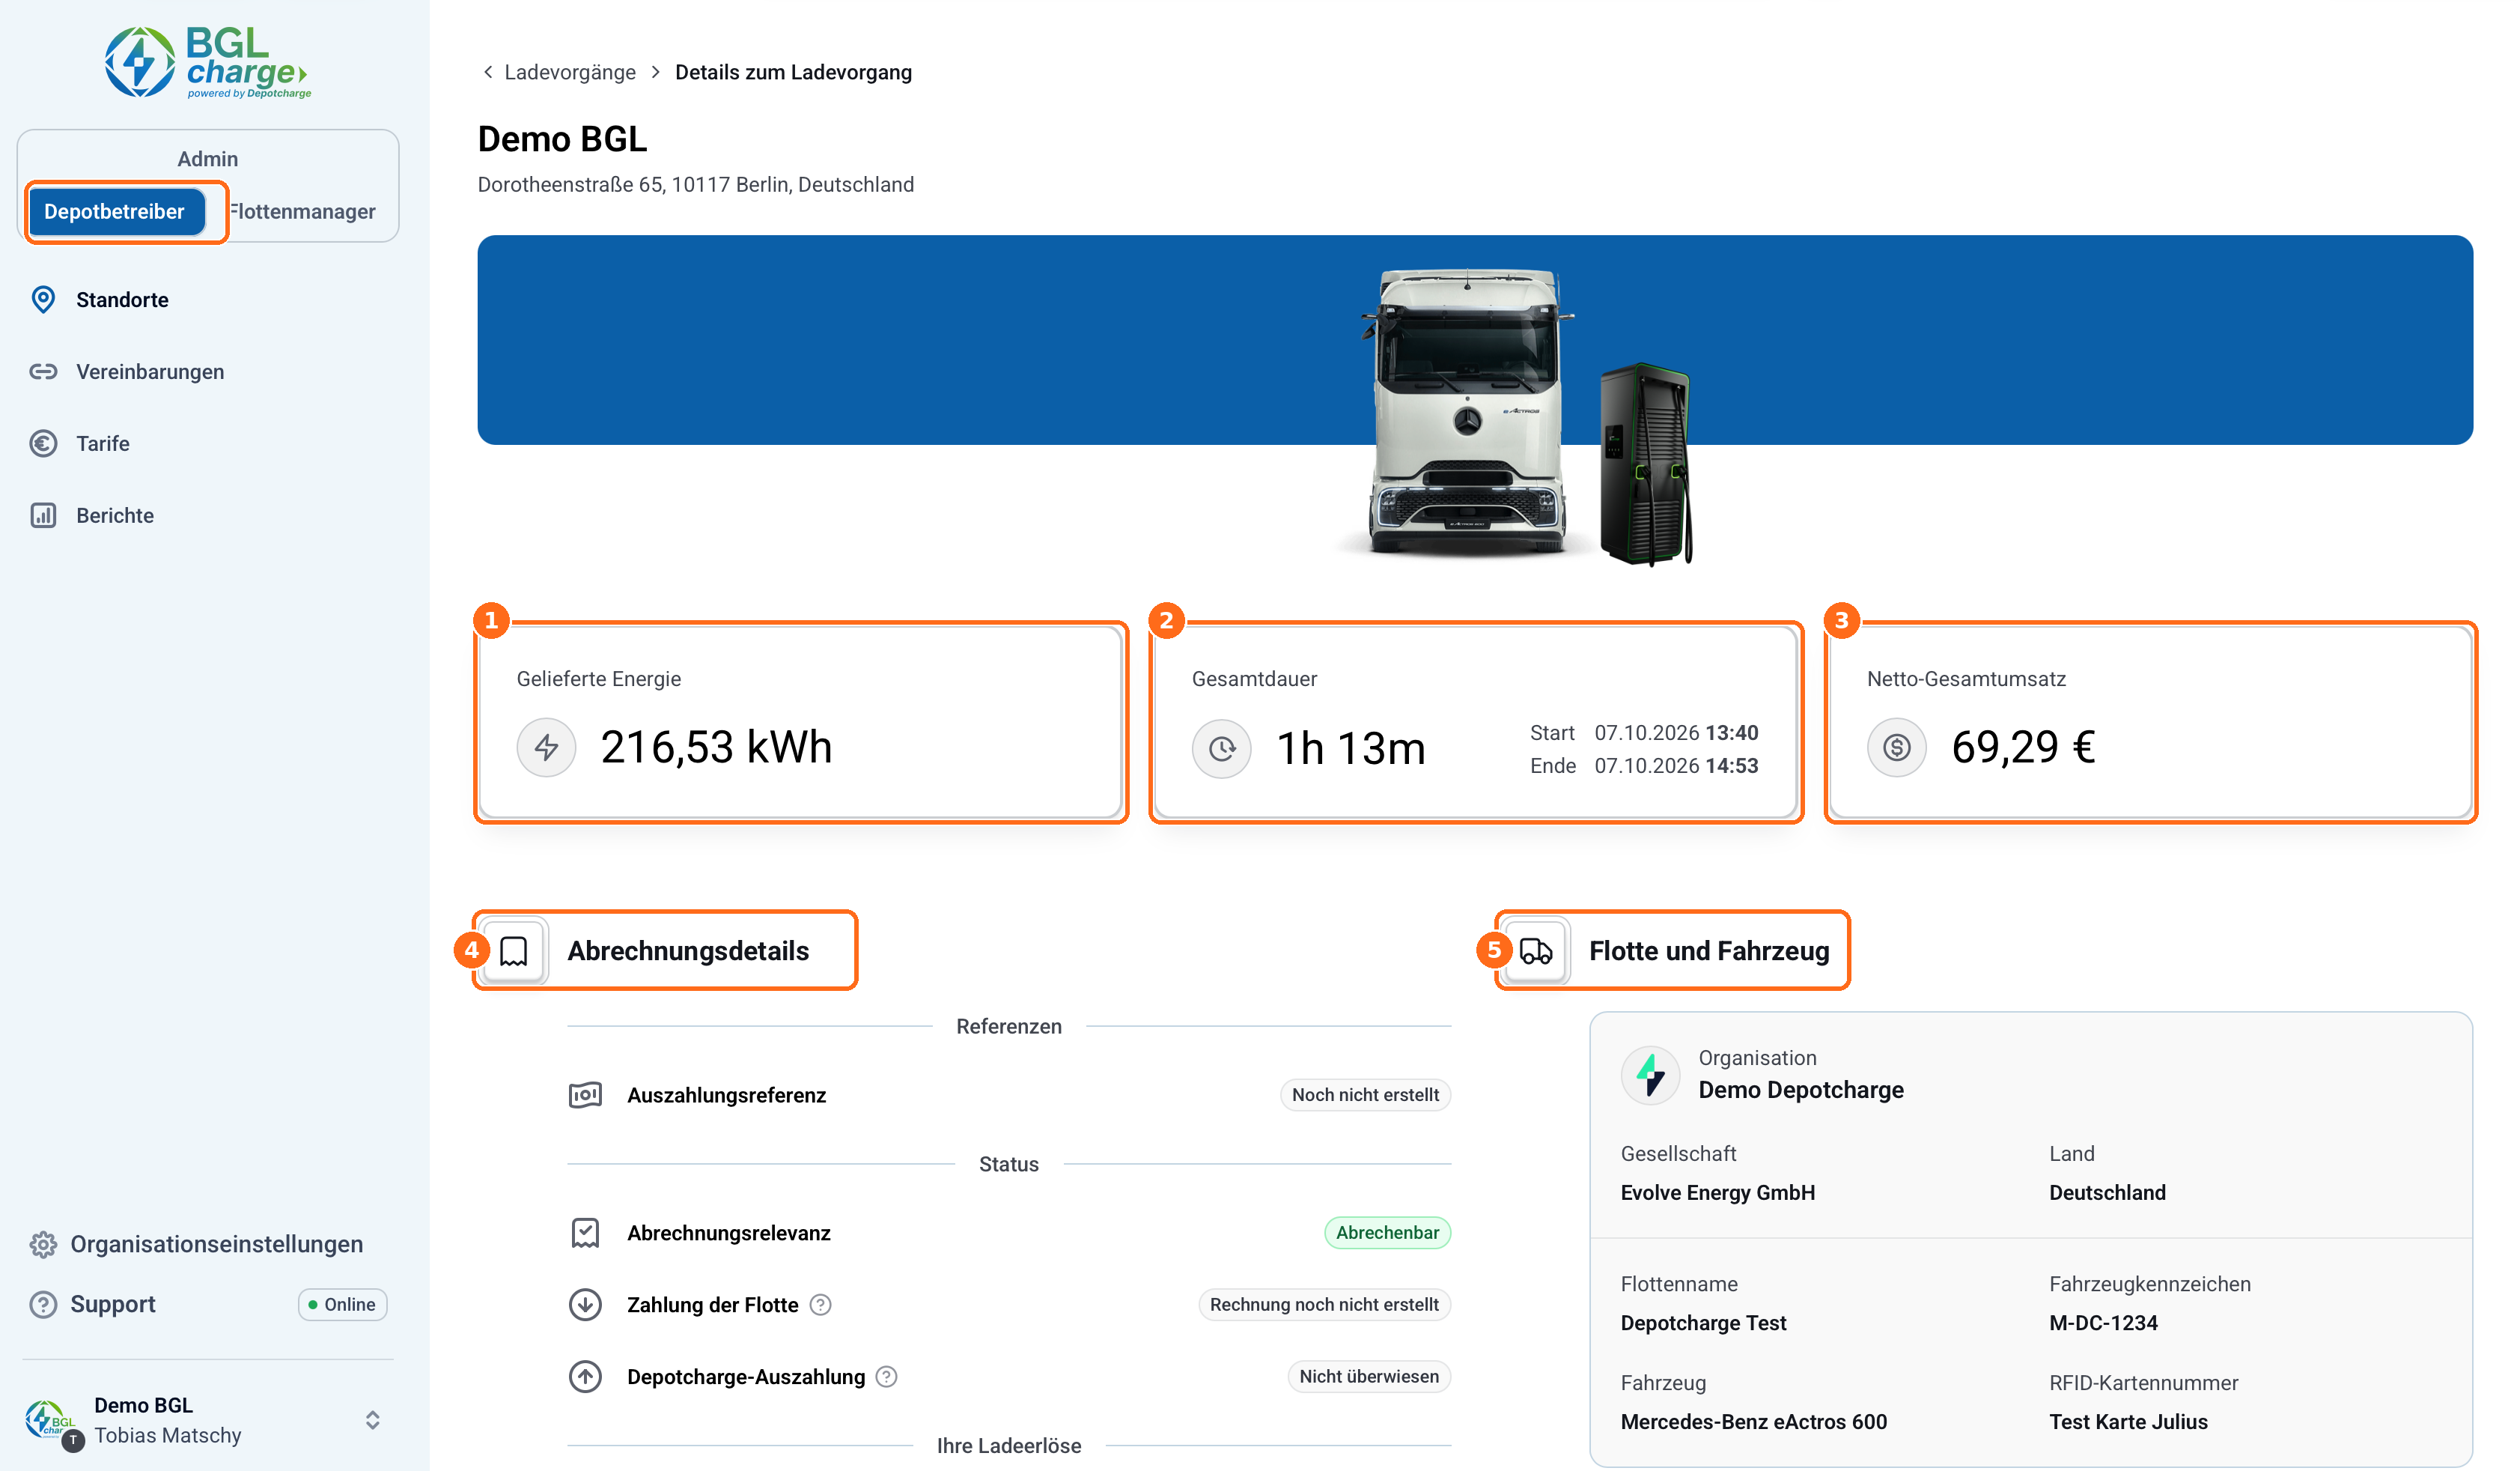The image size is (2520, 1471).
Task: Navigate to Tarife
Action: (103, 443)
